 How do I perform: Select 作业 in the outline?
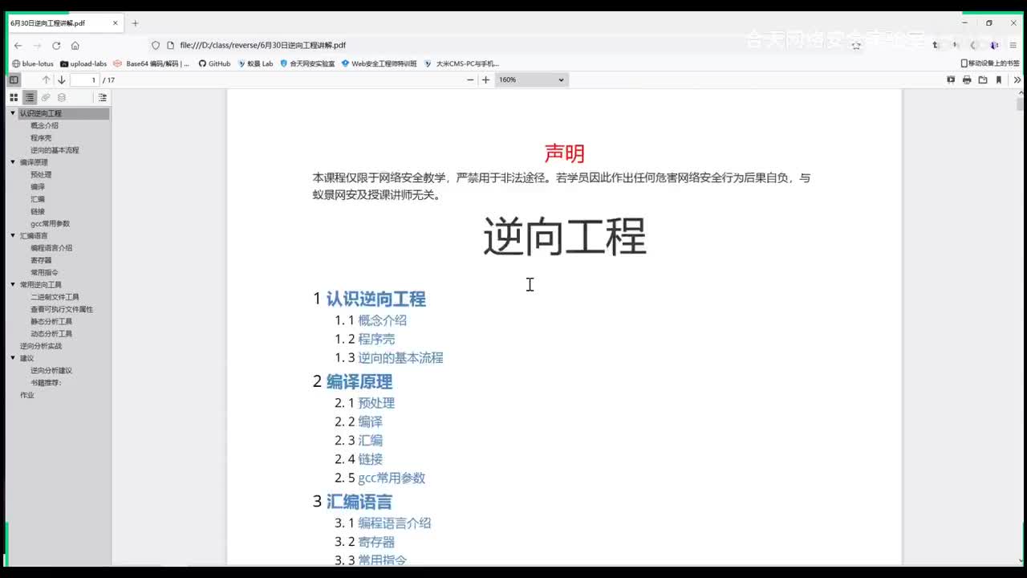pyautogui.click(x=27, y=395)
